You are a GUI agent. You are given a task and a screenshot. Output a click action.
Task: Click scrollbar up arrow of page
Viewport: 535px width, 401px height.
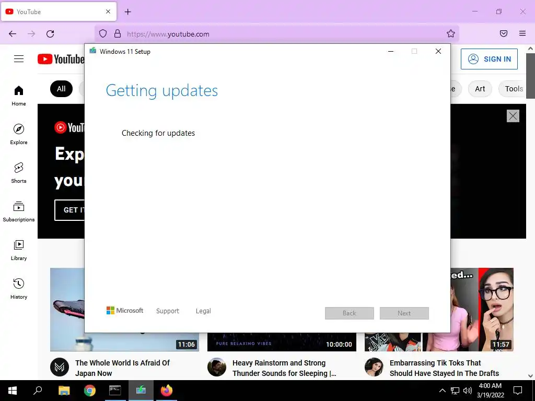530,49
